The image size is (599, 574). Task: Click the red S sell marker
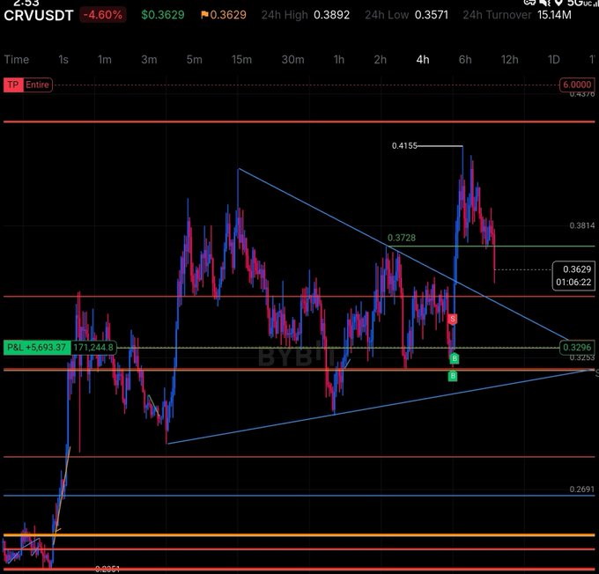(453, 319)
